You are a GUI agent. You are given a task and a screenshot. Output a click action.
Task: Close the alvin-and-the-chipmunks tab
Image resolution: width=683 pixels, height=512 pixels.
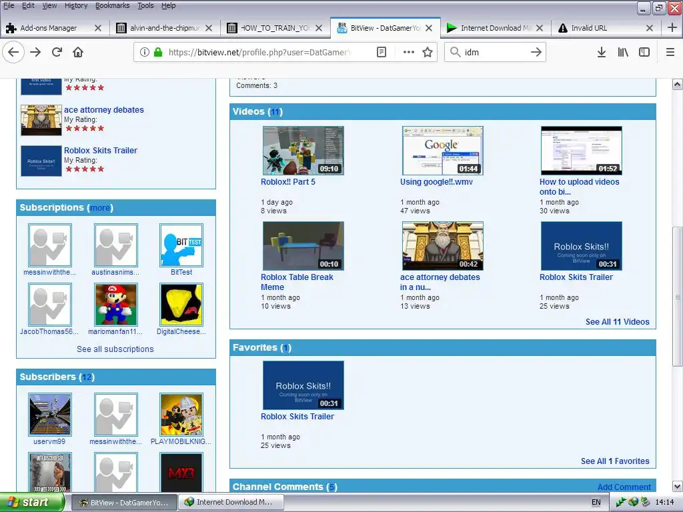pyautogui.click(x=209, y=28)
